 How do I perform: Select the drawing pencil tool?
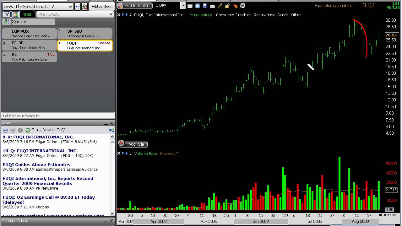(220, 6)
